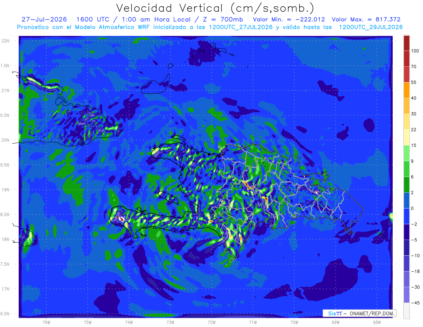Click 'Valor Min. = -222.012' value
The image size is (423, 327).
[x=289, y=19]
